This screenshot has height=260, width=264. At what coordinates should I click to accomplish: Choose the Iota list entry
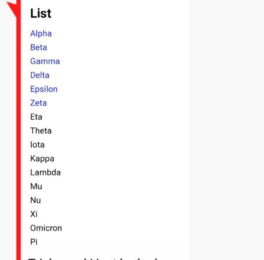pos(37,144)
